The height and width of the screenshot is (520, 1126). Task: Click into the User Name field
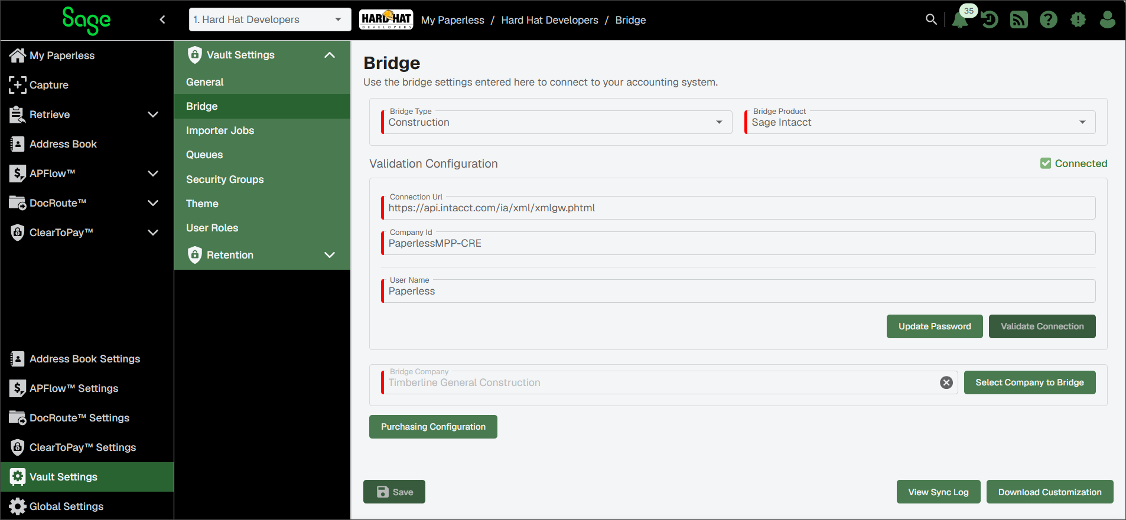tap(738, 291)
